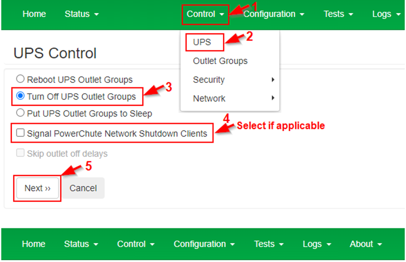This screenshot has height=262, width=406.
Task: Expand the Status dropdown in top navigation
Action: (82, 14)
